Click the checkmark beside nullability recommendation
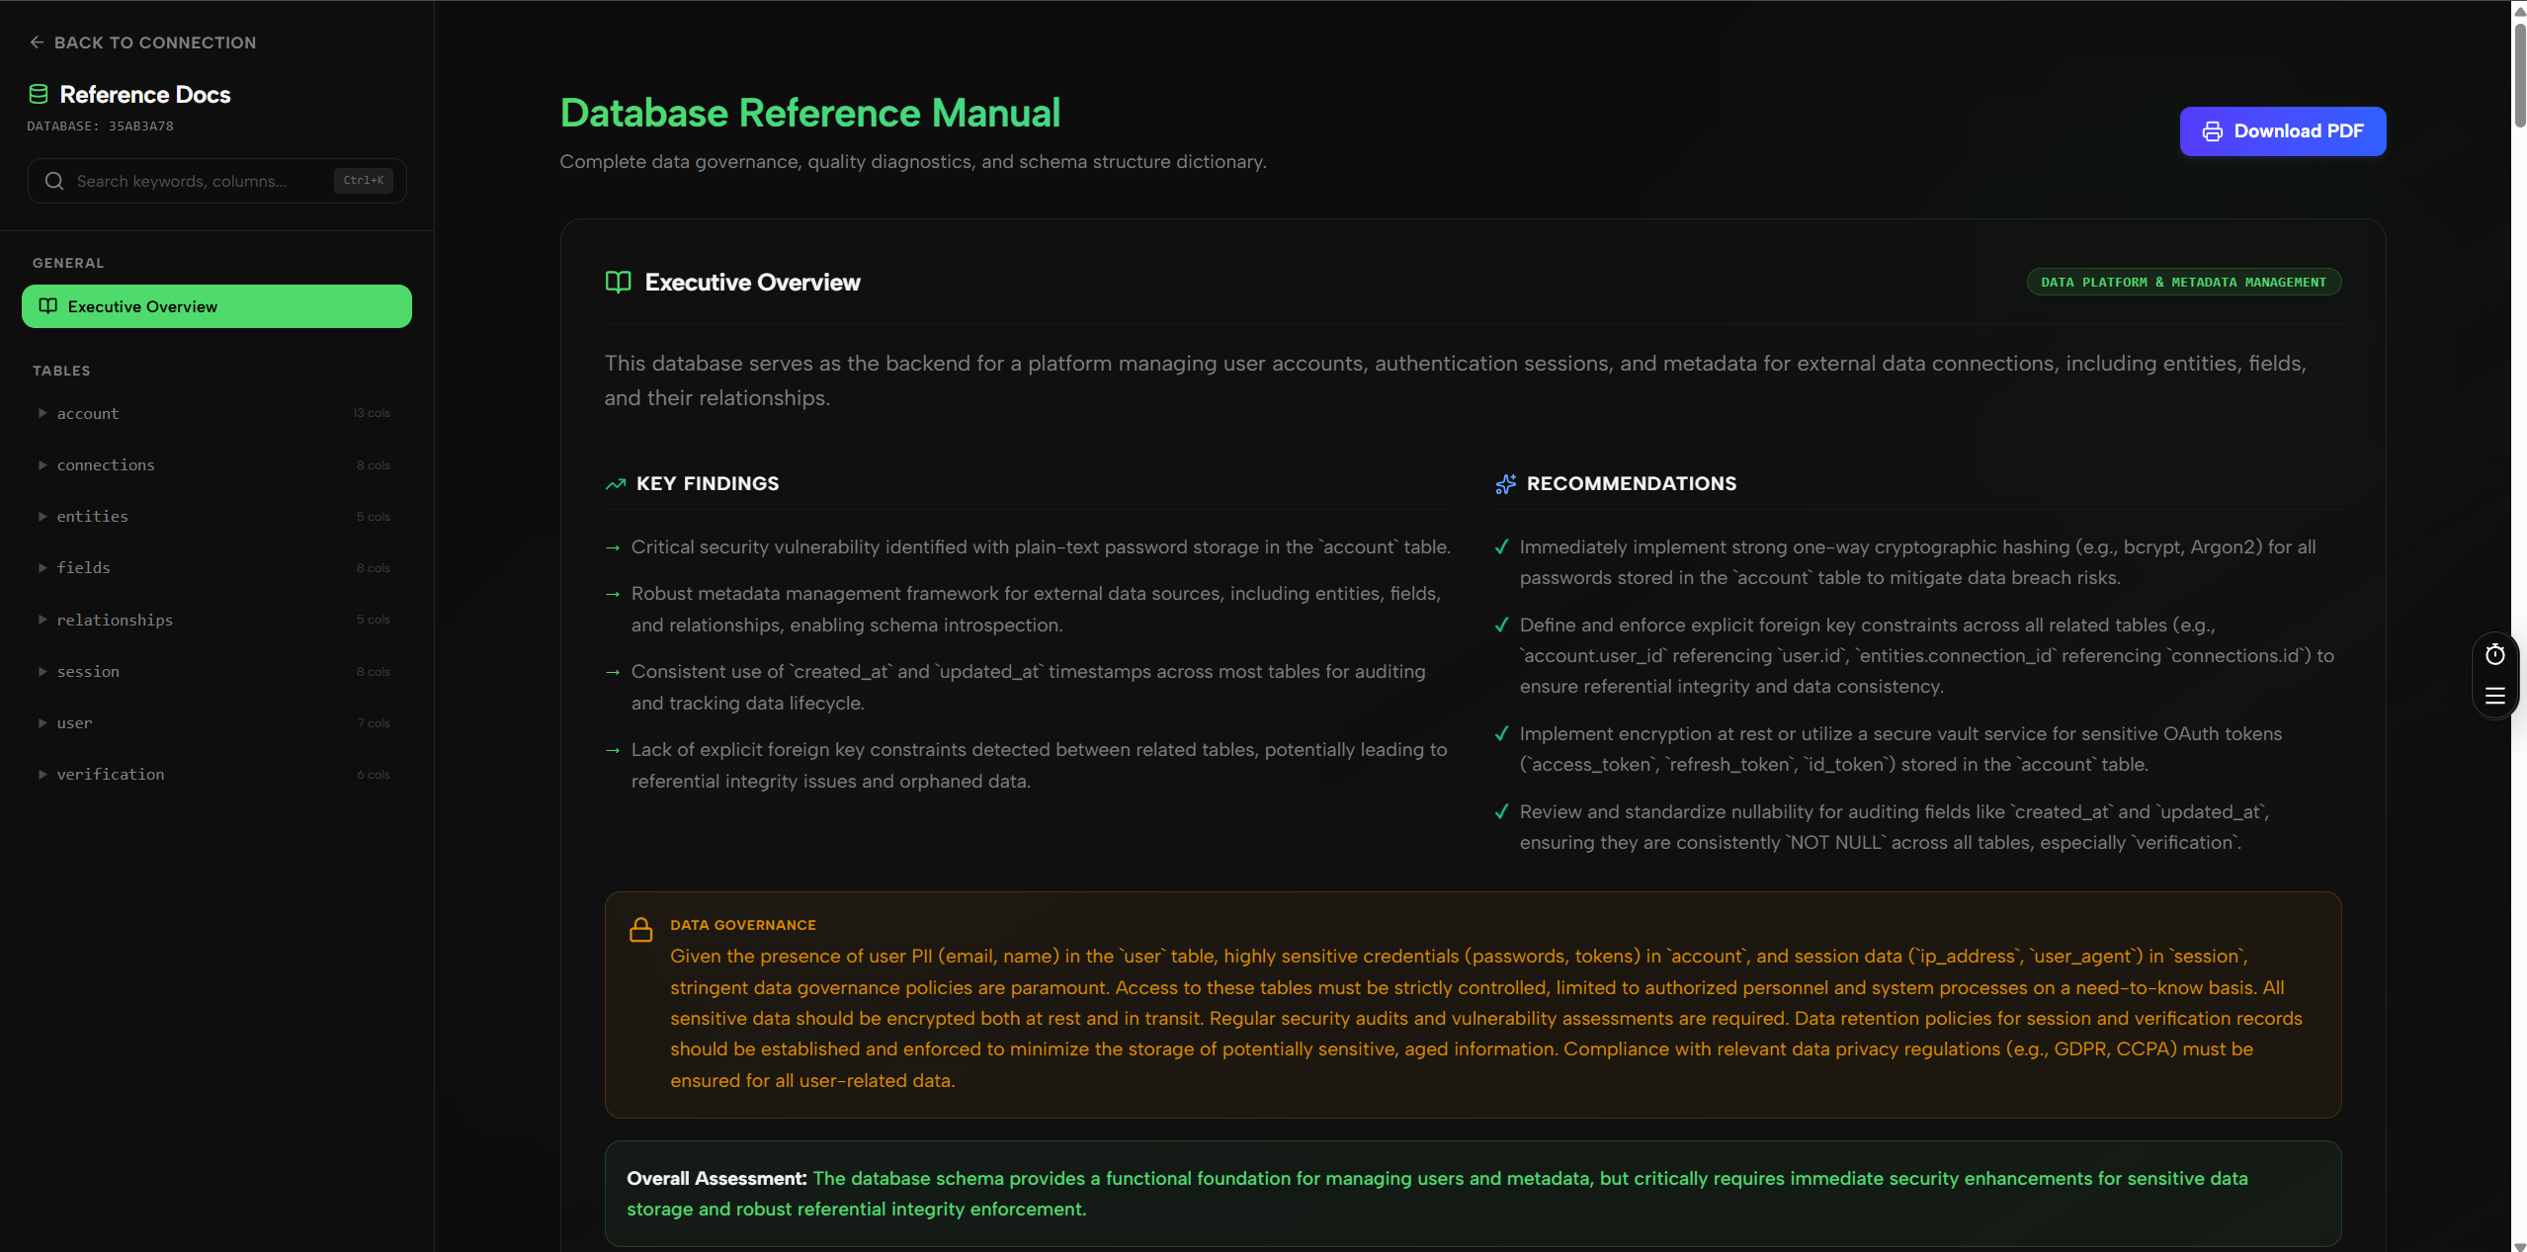The image size is (2527, 1252). click(x=1501, y=811)
